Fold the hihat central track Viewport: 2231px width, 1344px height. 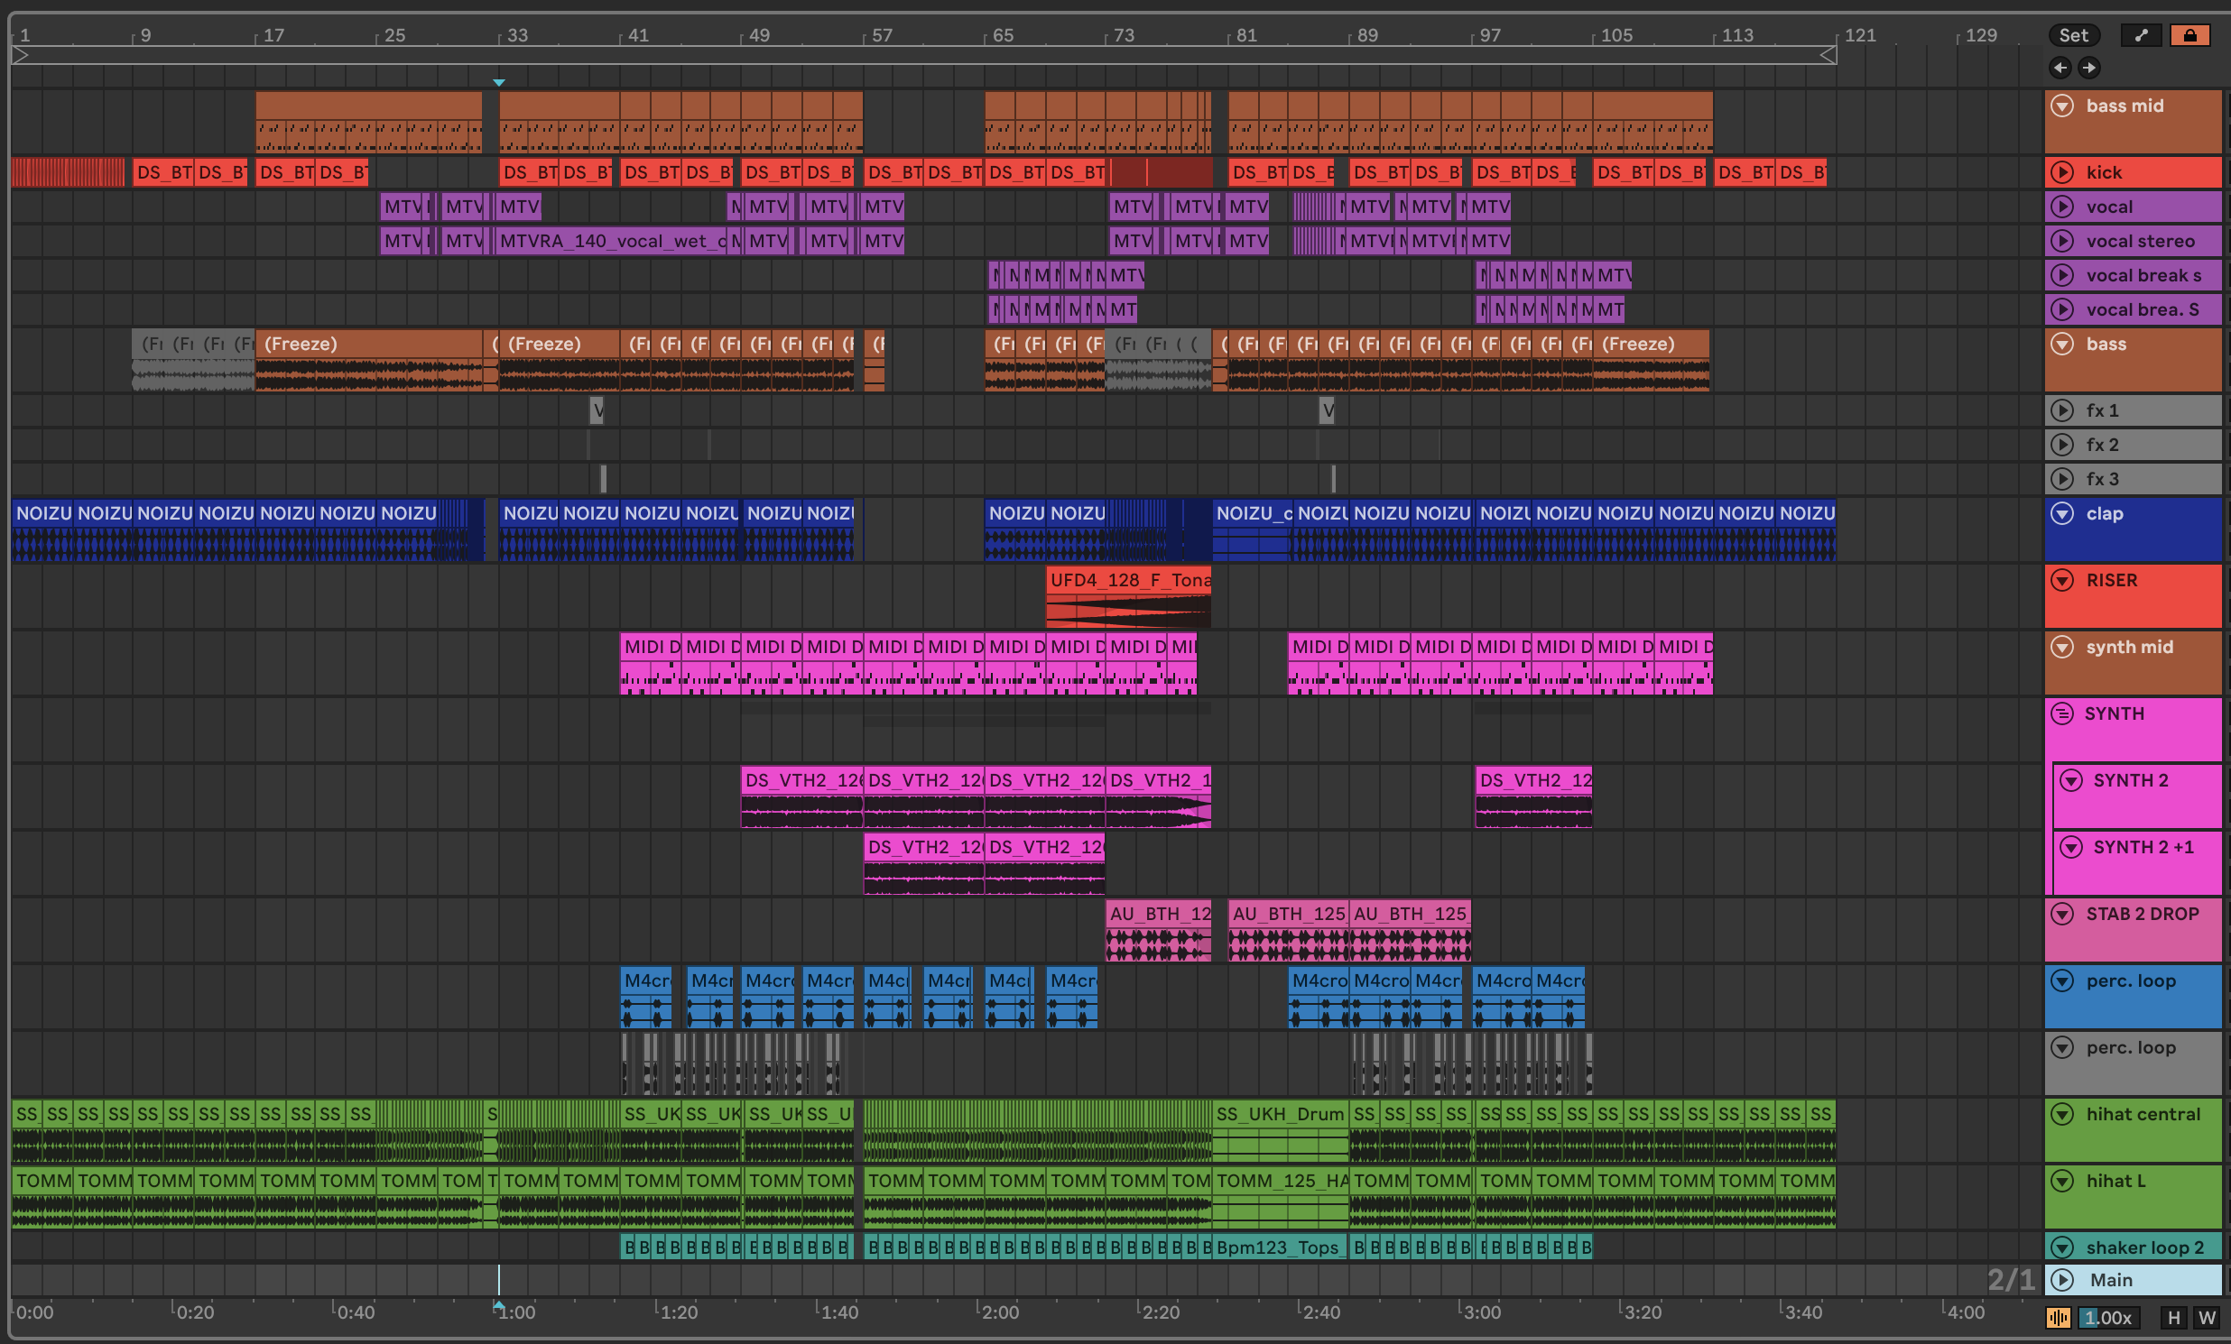2061,1114
